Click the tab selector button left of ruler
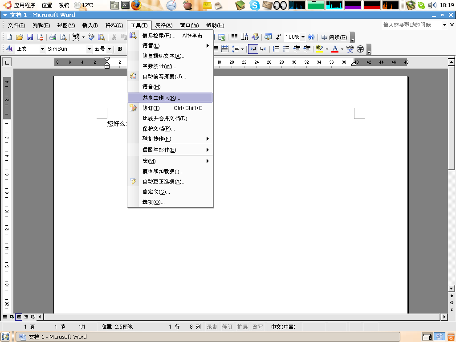 click(x=7, y=62)
